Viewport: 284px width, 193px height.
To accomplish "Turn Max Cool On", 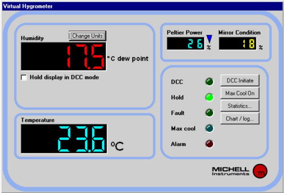I will click(240, 93).
